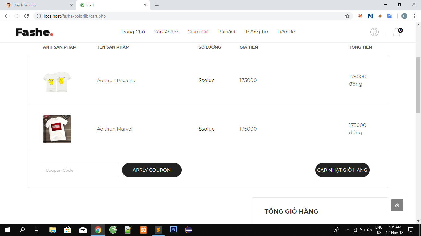Launch Photoshop from the taskbar
The image size is (421, 236).
(x=173, y=230)
